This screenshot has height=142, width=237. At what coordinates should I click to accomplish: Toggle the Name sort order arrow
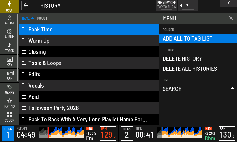(x=32, y=18)
